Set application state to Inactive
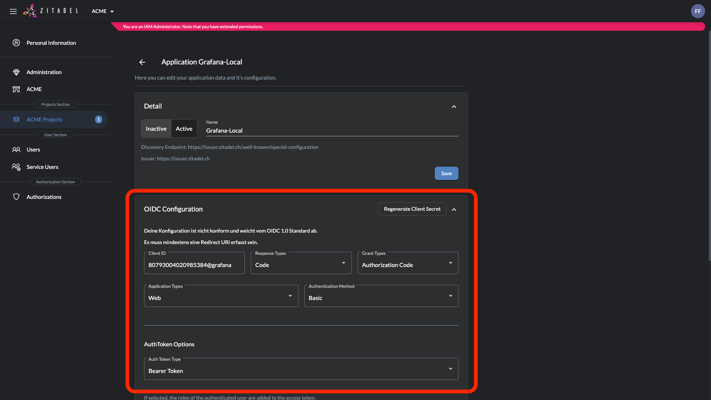Viewport: 711px width, 400px height. pos(156,129)
